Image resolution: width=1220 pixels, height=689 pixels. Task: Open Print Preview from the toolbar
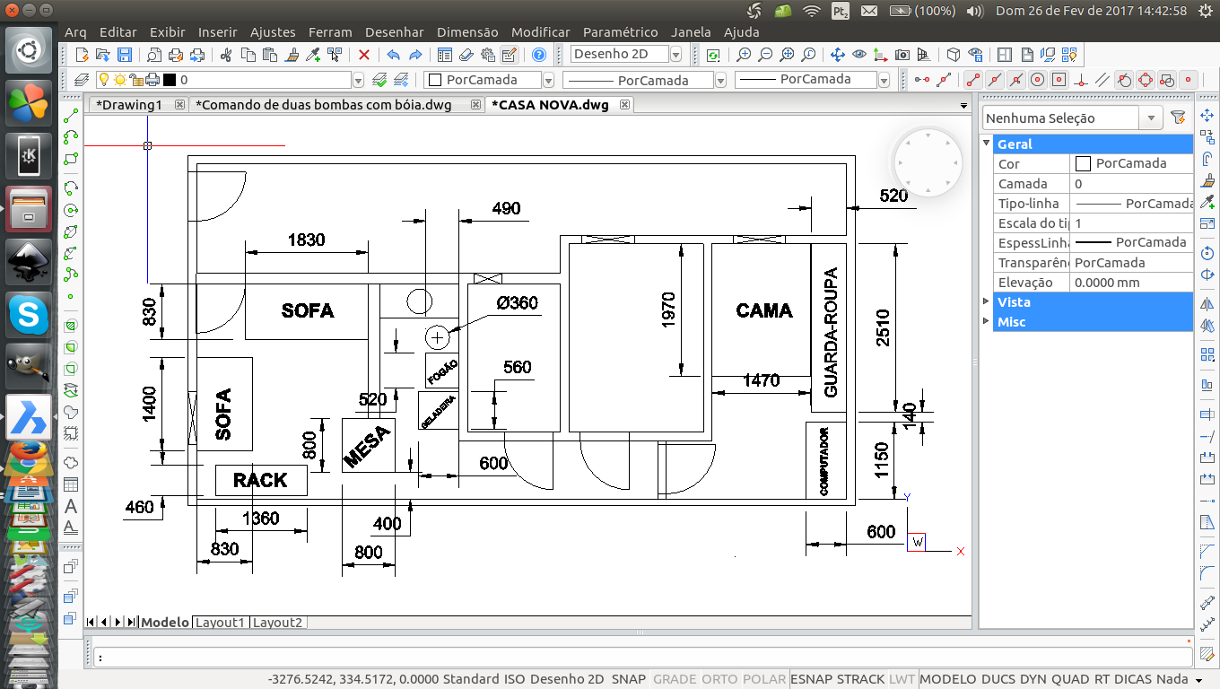pyautogui.click(x=154, y=55)
